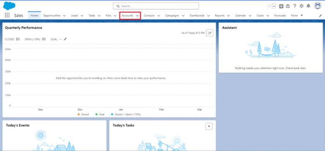Expand the Accounts tab chevron

[137, 16]
